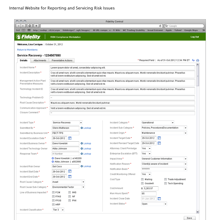Open calendar picker for Incident Target Date
This screenshot has width=220, height=220.
(x=159, y=138)
